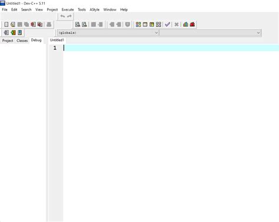The width and height of the screenshot is (279, 222).
Task: Select the Untitled1 editor tab
Action: (57, 40)
